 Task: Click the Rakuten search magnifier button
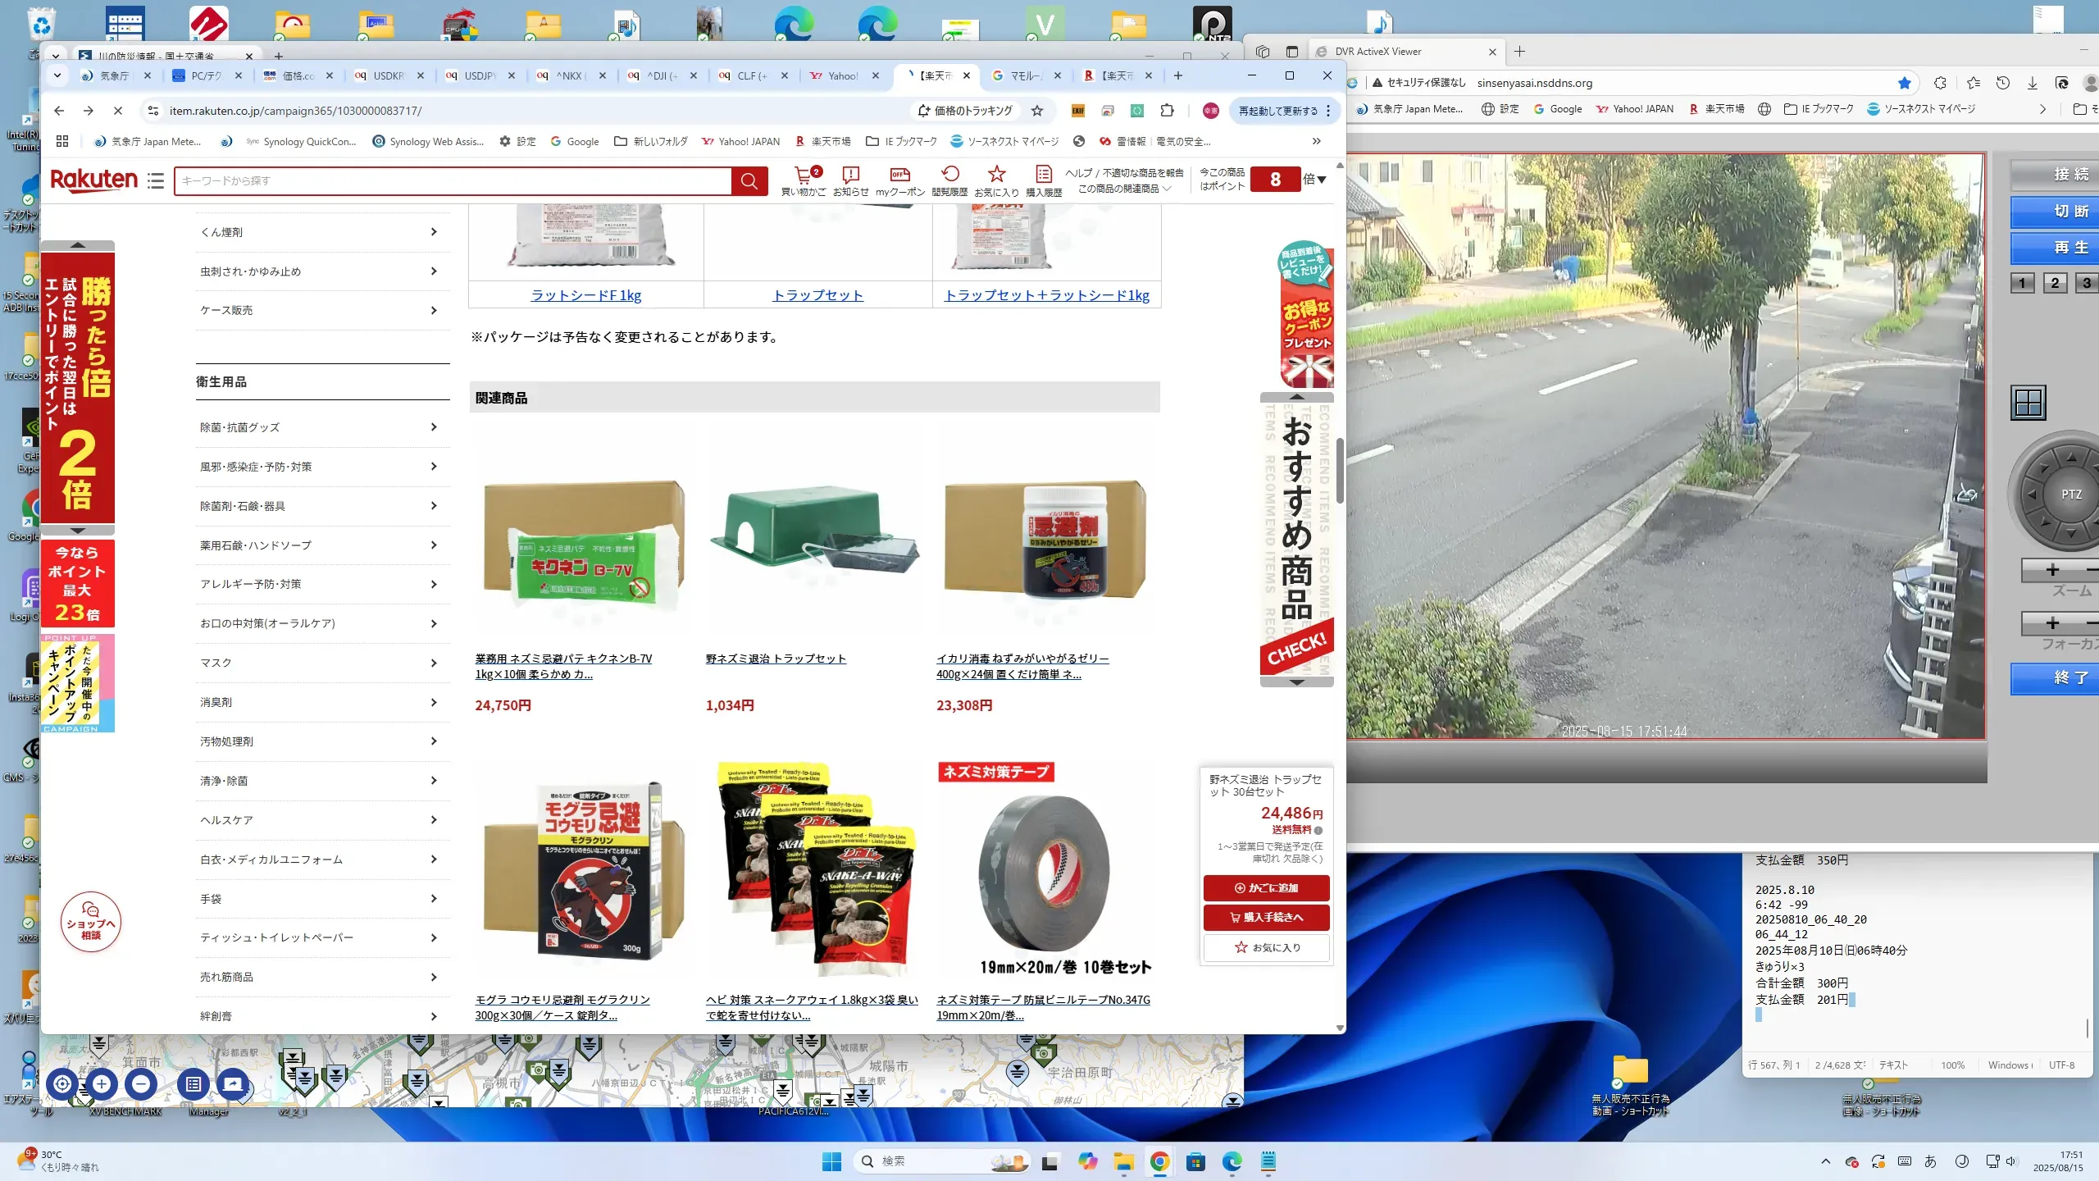pyautogui.click(x=749, y=181)
